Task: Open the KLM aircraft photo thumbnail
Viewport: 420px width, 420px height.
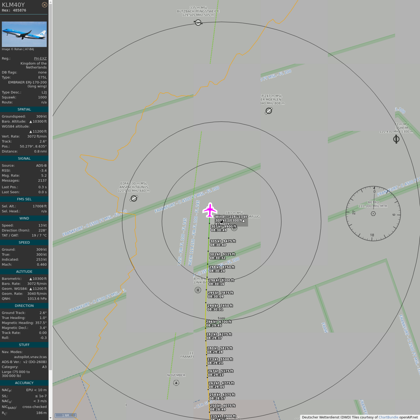Action: coord(24,34)
